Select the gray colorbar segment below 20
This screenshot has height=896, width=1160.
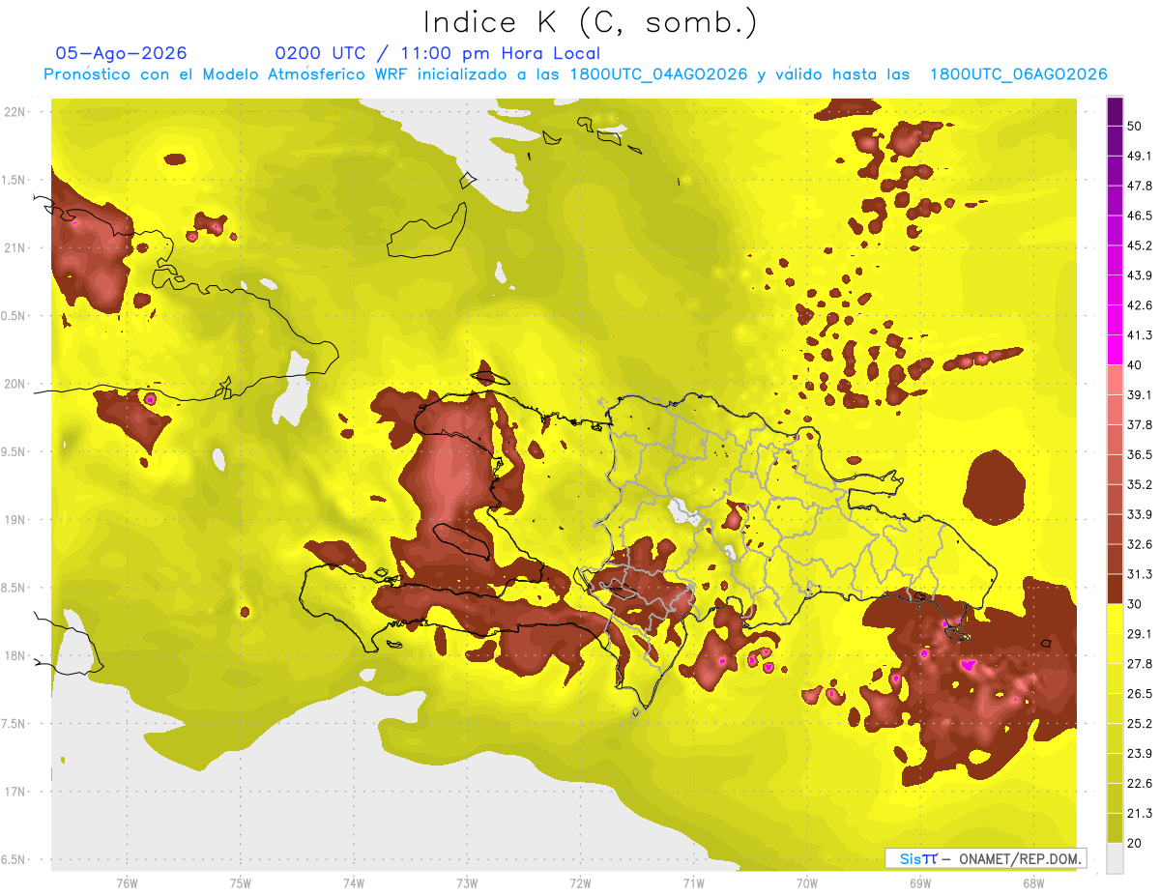coord(1115,857)
